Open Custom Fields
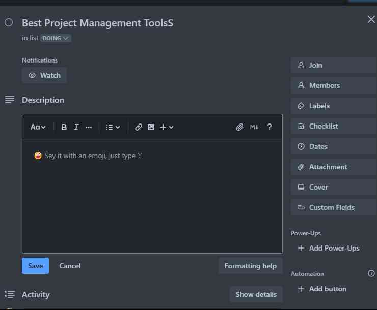The image size is (377, 310). (x=334, y=207)
